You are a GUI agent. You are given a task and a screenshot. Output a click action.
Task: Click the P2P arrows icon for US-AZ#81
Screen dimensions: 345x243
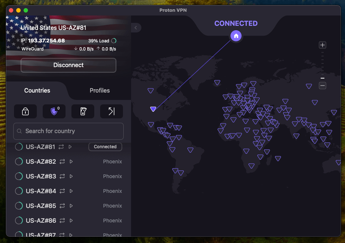tap(61, 147)
